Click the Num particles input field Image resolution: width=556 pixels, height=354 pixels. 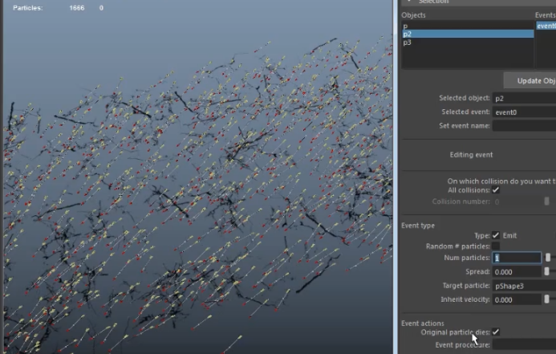click(x=517, y=258)
